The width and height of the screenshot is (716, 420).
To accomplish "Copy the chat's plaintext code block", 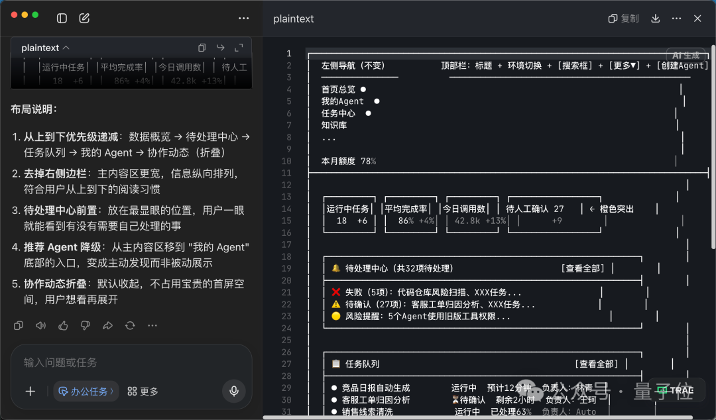I will pos(202,48).
